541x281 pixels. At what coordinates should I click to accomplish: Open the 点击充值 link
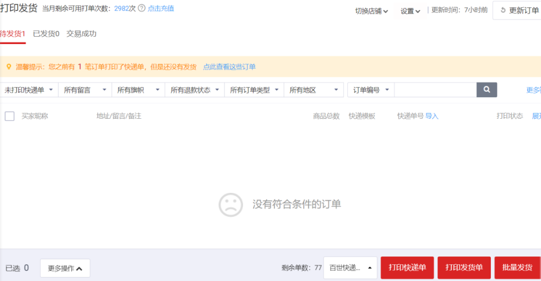coord(161,9)
